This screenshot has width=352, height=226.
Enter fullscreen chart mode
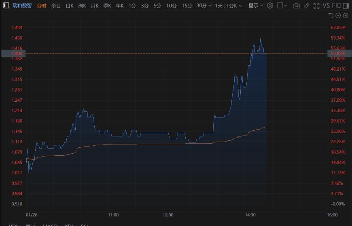pos(316,6)
